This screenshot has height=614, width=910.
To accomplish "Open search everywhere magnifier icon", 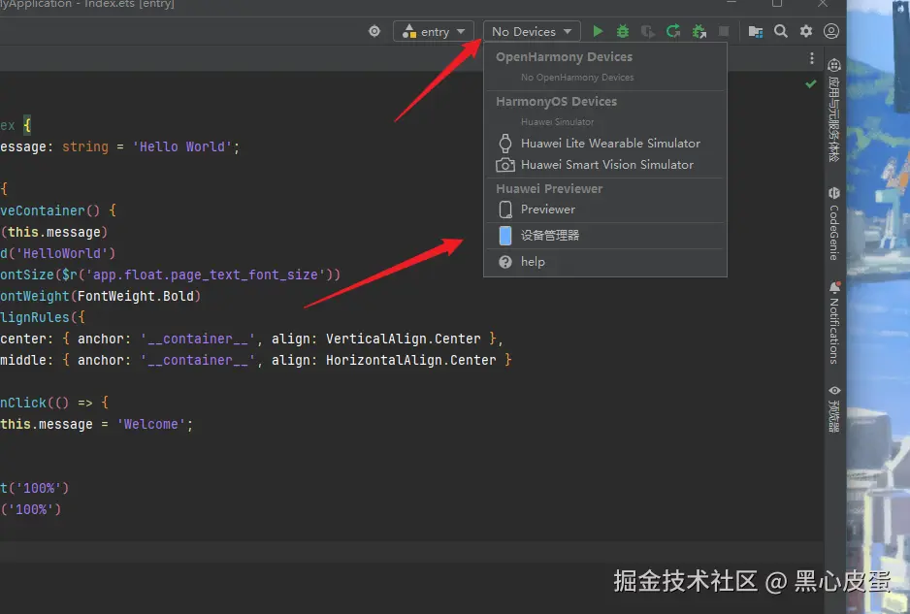I will point(781,31).
